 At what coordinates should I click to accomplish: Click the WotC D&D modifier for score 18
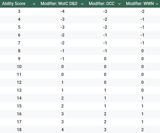pos(62,130)
